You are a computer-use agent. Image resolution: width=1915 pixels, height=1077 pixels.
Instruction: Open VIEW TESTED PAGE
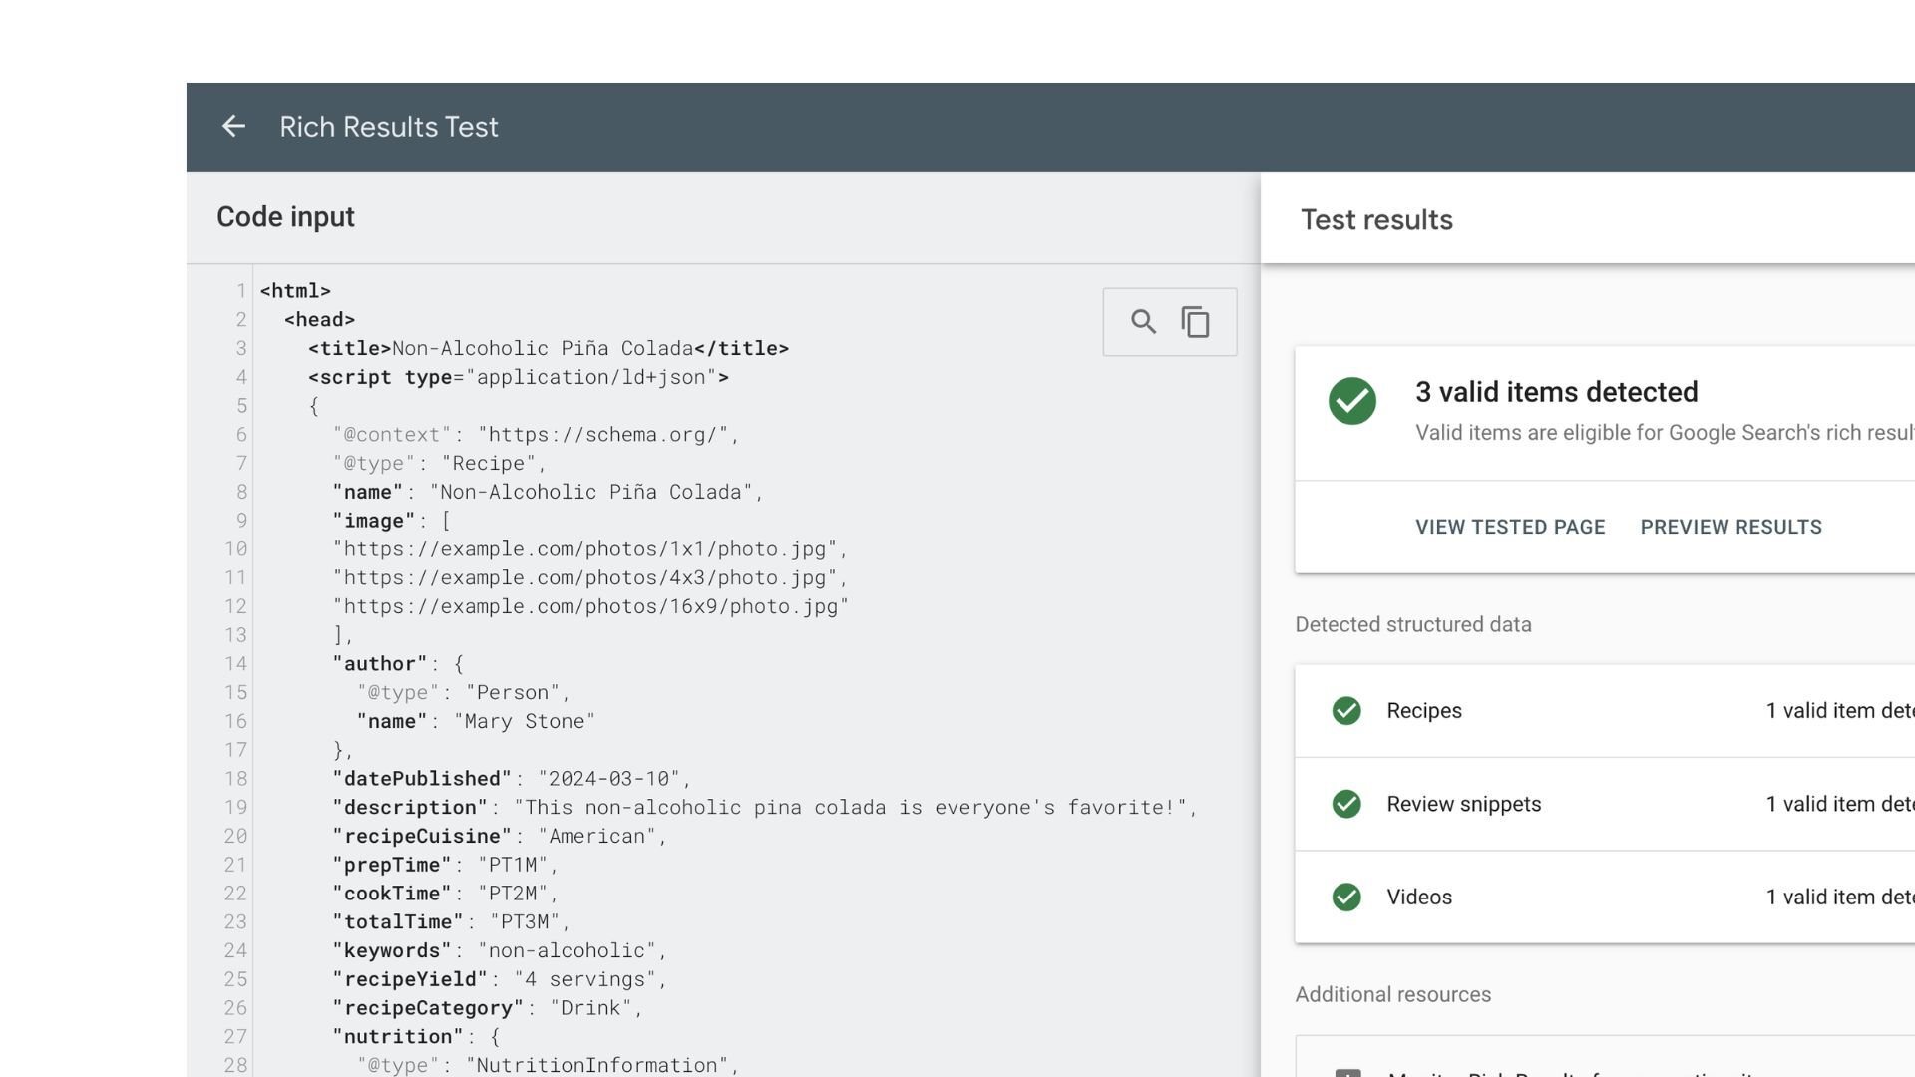(1510, 527)
